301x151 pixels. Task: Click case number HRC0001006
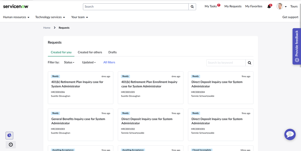(x=58, y=92)
